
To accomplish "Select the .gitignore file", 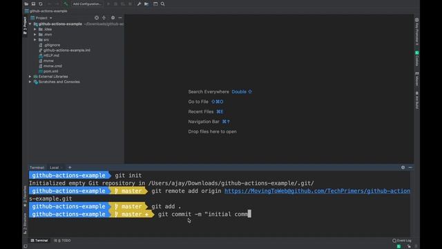I will [x=52, y=45].
